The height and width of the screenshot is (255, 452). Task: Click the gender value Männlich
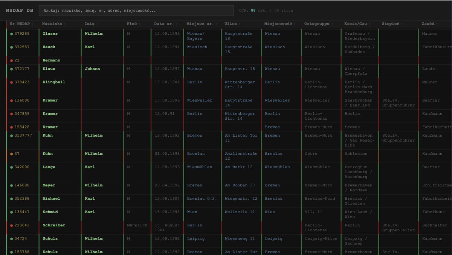point(137,225)
